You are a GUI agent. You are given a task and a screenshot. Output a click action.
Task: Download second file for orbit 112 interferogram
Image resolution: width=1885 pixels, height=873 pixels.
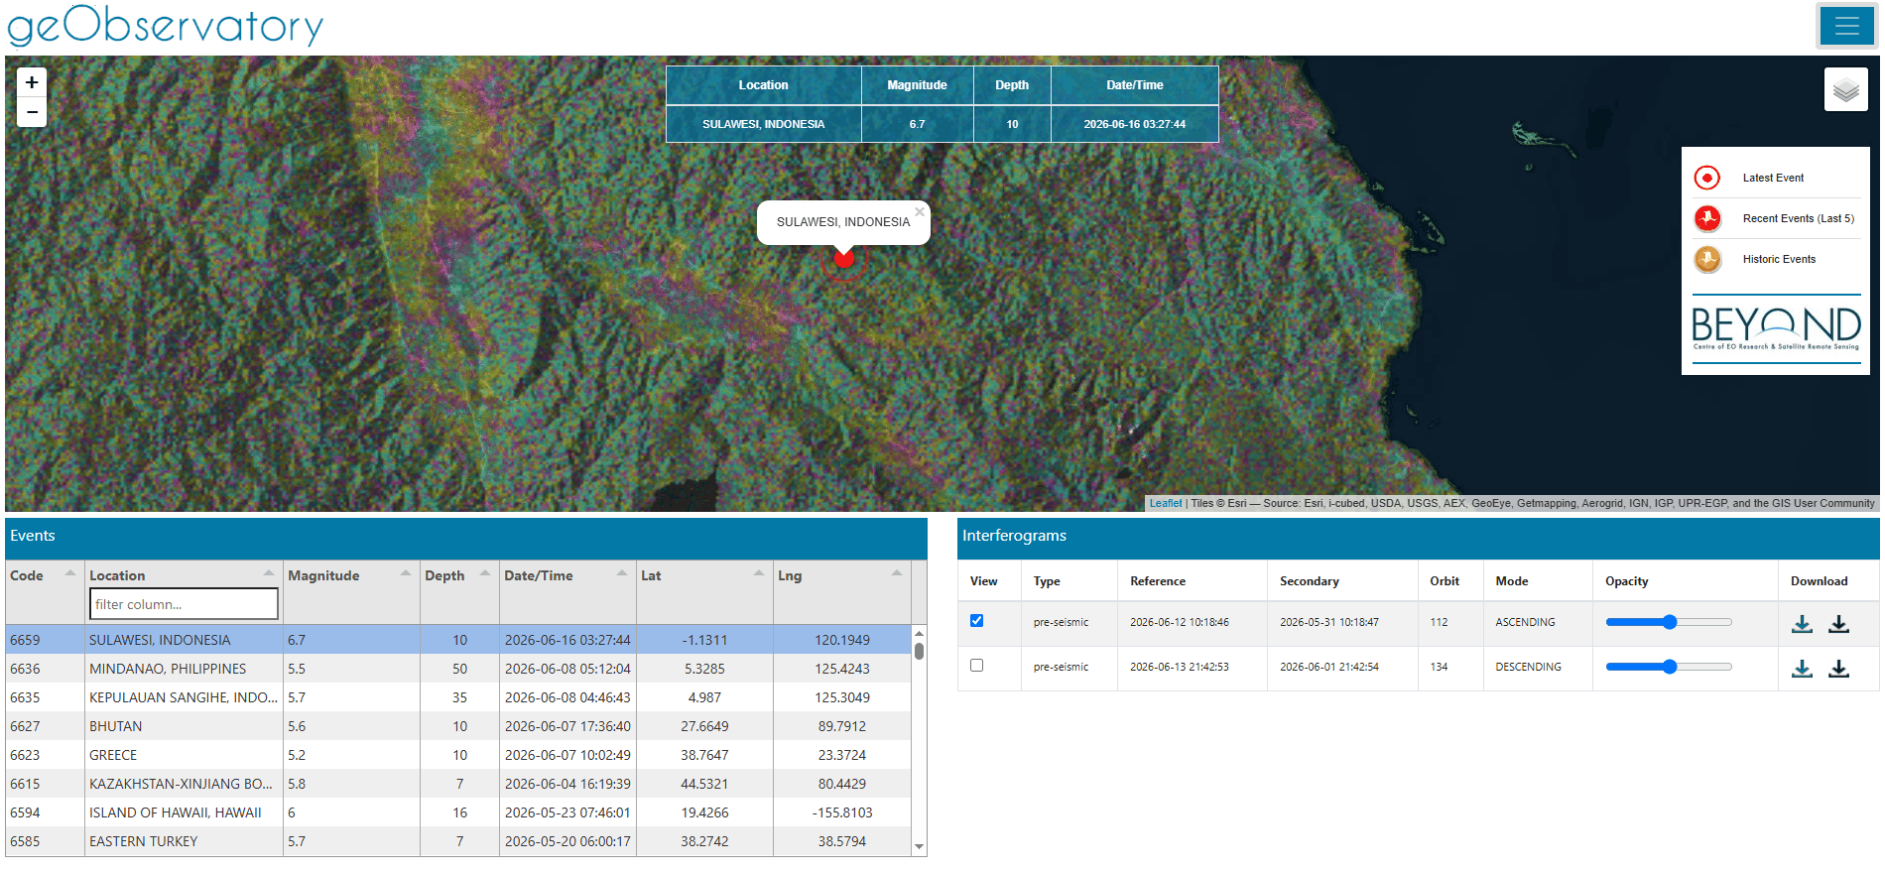point(1838,623)
